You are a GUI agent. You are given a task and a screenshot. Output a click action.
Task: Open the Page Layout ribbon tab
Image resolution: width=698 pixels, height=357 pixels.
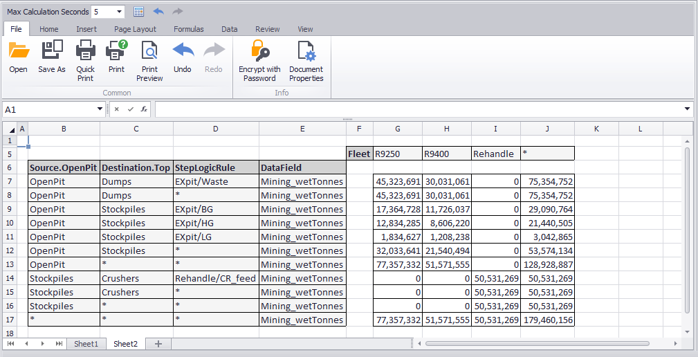coord(135,29)
